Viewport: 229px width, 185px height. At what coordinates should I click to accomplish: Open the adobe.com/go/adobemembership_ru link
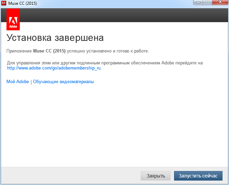click(54, 68)
